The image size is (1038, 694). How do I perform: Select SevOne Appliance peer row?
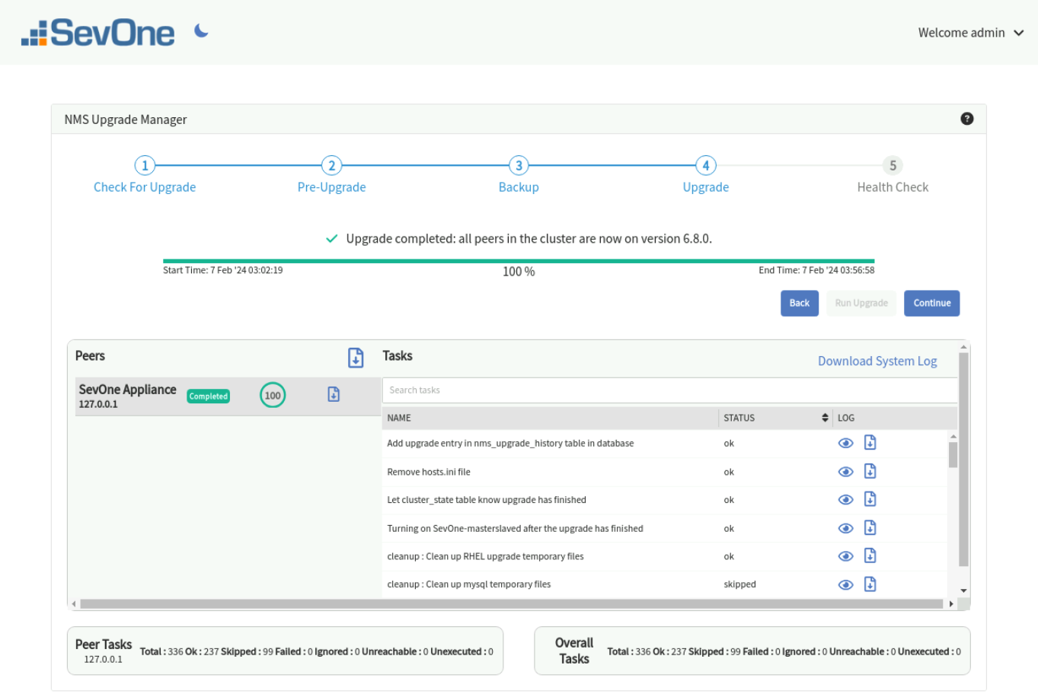[x=228, y=396]
